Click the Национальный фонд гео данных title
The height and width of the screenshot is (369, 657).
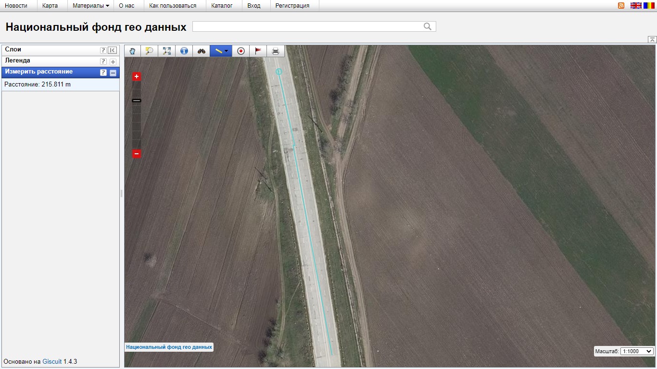coord(96,27)
